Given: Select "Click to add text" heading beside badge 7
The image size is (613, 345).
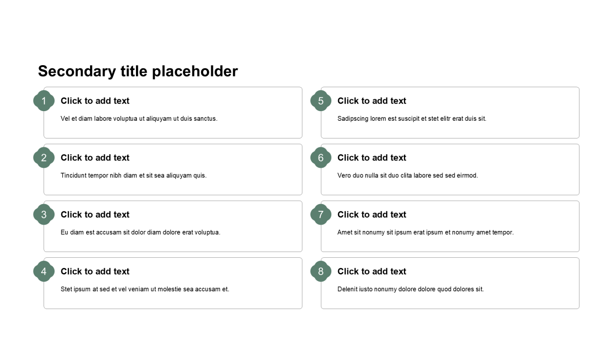Looking at the screenshot, I should pyautogui.click(x=372, y=215).
